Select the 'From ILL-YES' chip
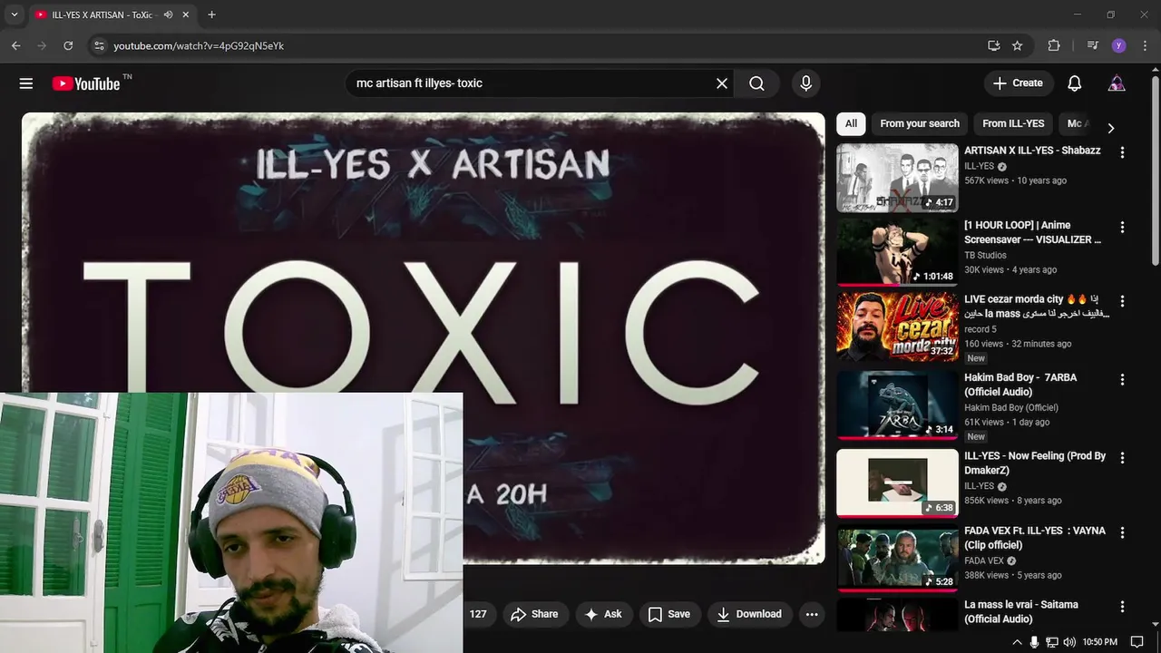Screen dimensions: 1161x653 coord(1013,123)
